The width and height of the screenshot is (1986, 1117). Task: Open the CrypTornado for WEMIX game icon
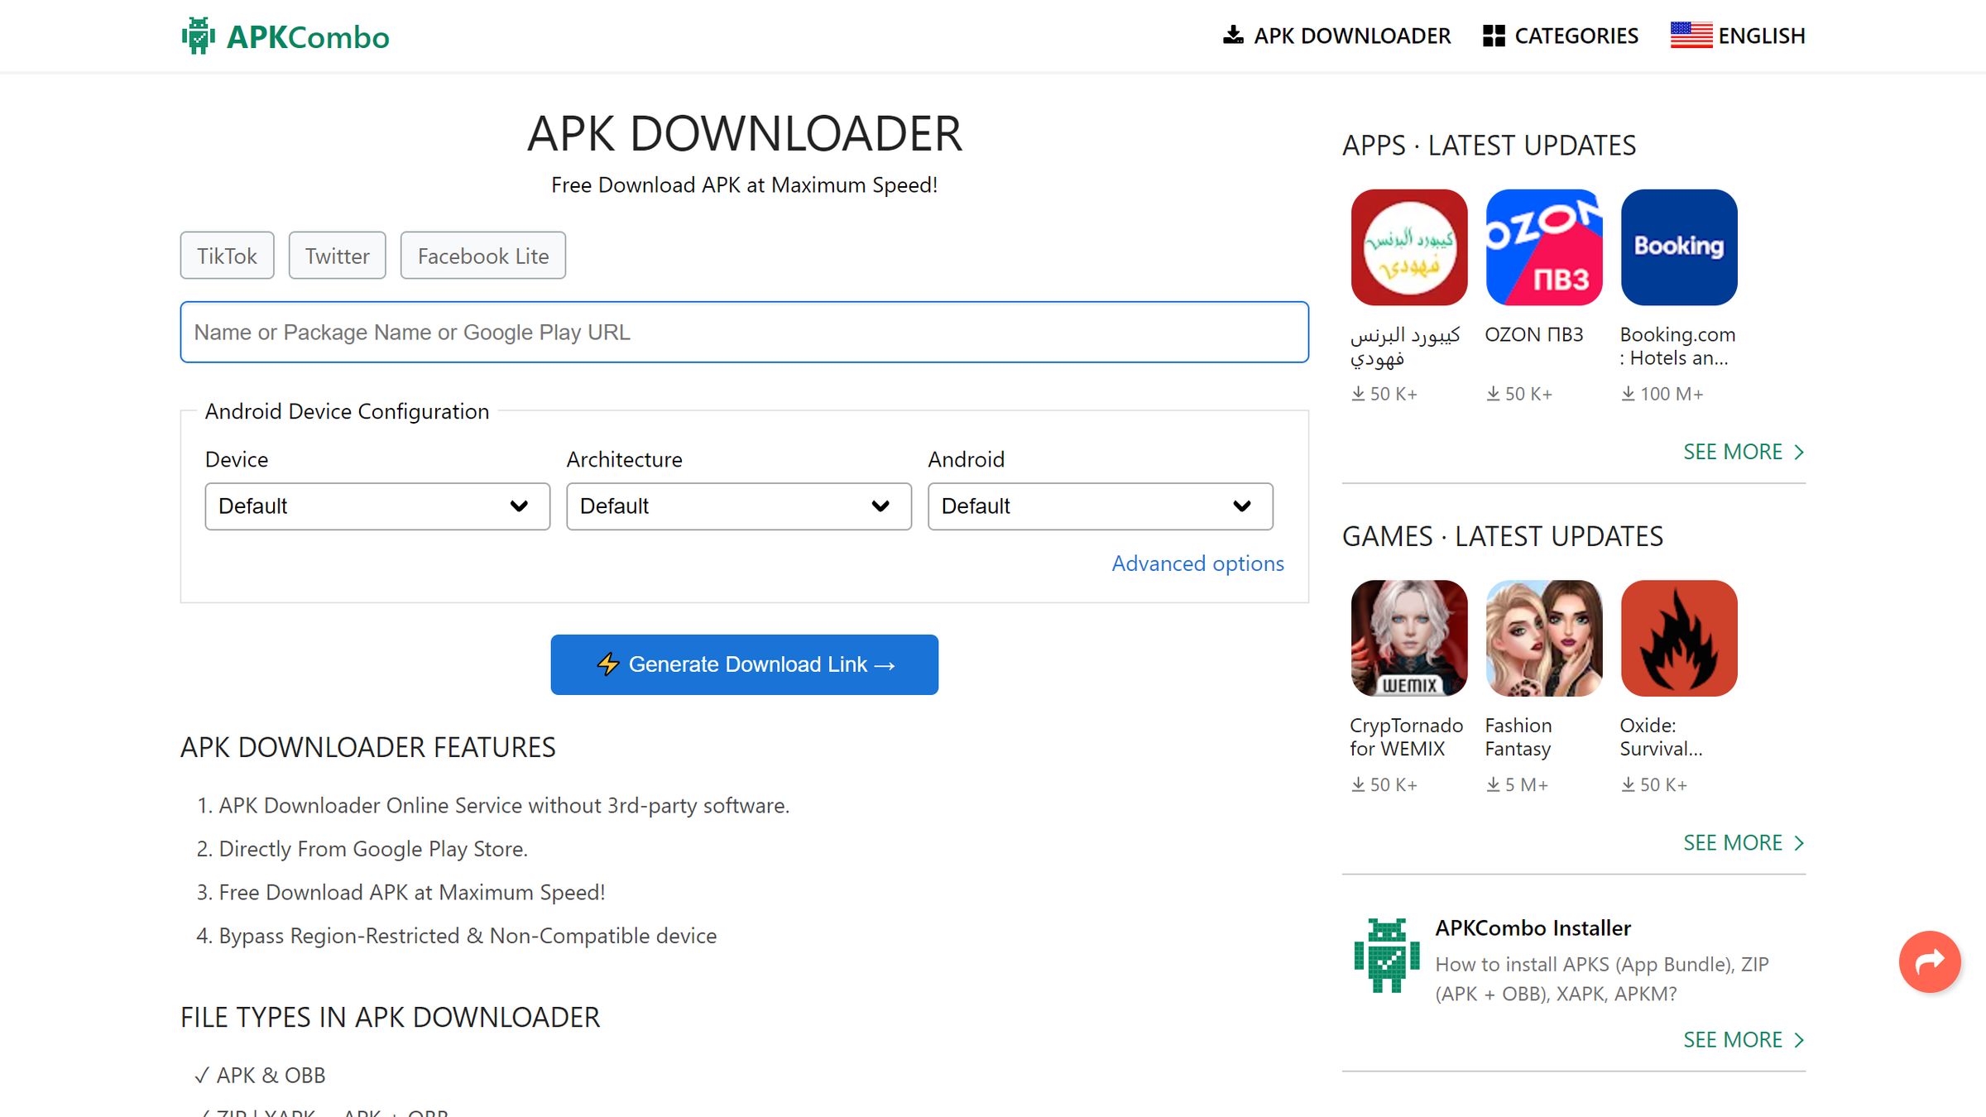coord(1409,638)
